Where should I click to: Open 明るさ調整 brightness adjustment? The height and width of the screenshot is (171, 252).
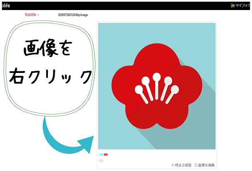181,165
